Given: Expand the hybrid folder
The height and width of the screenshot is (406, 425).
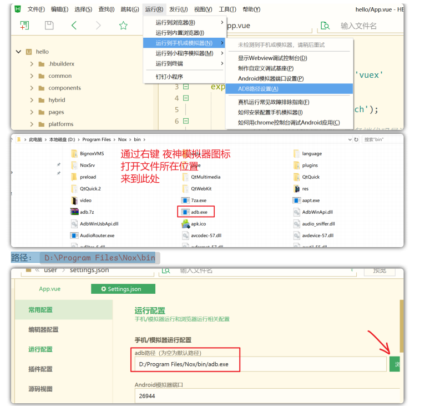Looking at the screenshot, I should [x=32, y=100].
